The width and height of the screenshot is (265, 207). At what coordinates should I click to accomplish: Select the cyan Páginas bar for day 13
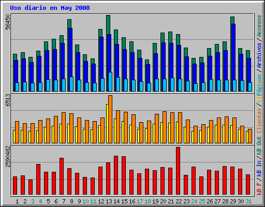tap(110, 82)
